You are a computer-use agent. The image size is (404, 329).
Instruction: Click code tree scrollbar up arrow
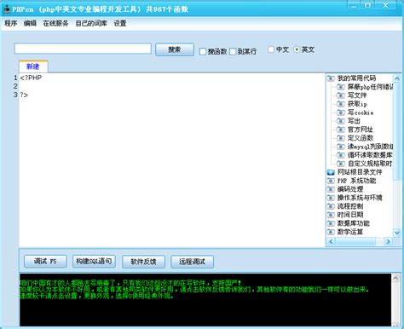tap(397, 78)
